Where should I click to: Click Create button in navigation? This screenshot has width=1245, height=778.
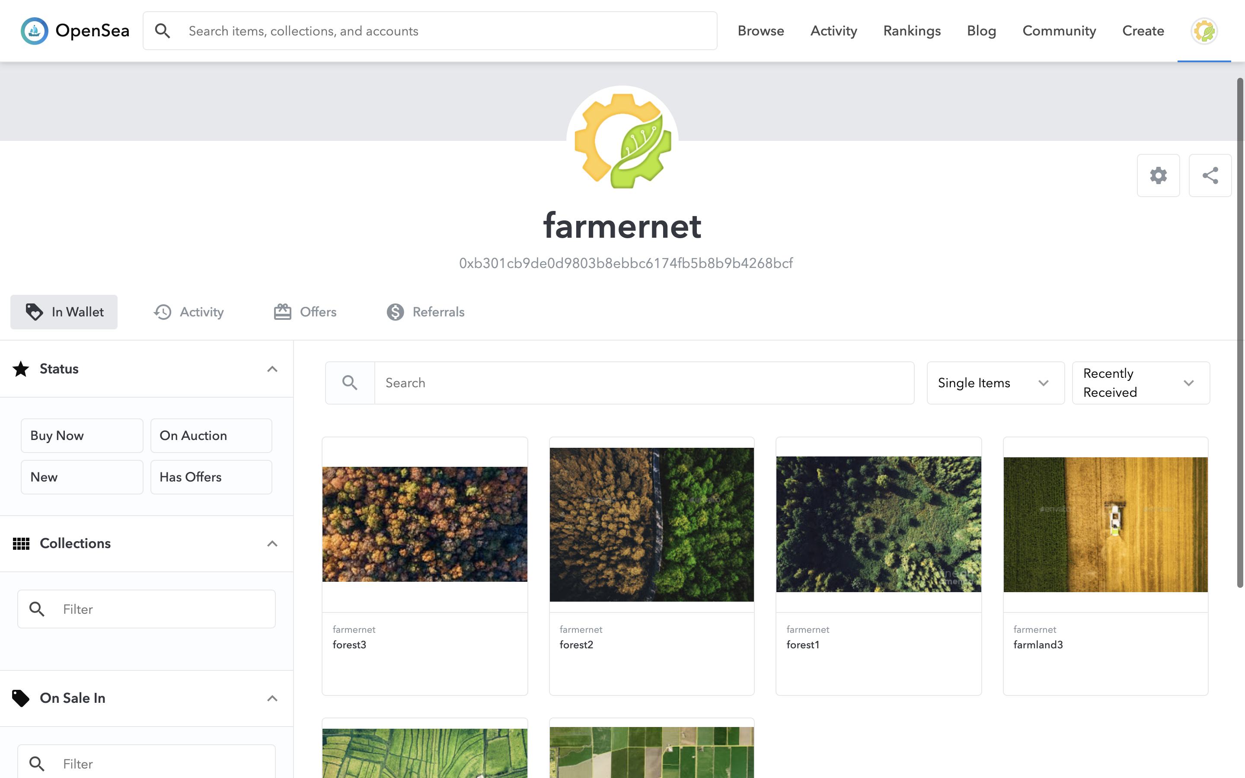[1142, 31]
